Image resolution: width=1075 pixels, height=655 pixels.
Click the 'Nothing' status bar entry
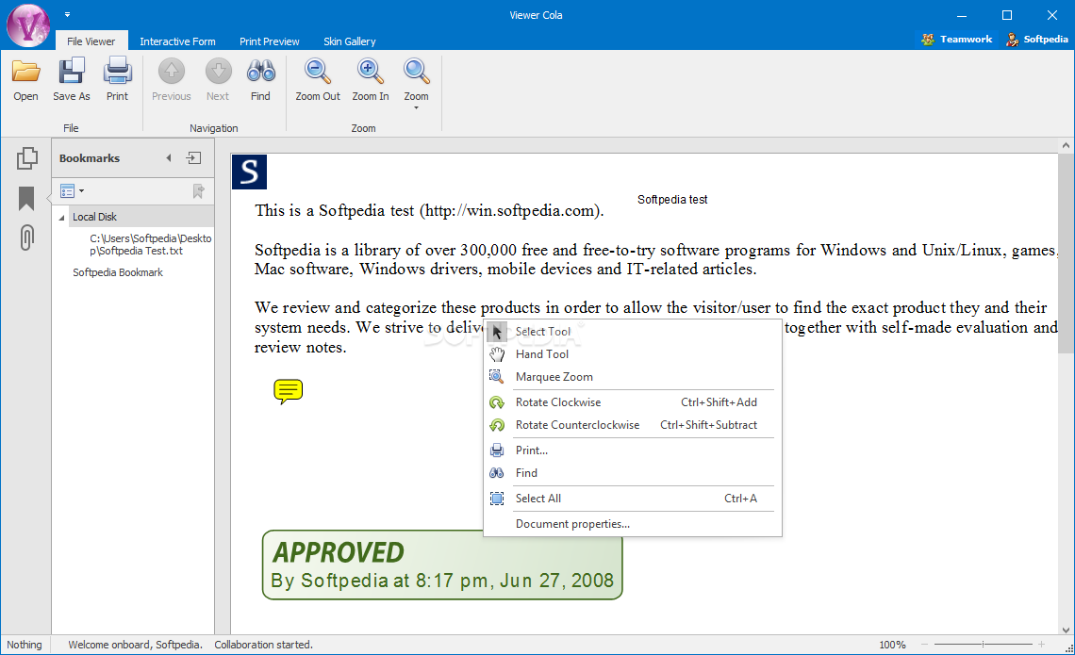click(24, 645)
